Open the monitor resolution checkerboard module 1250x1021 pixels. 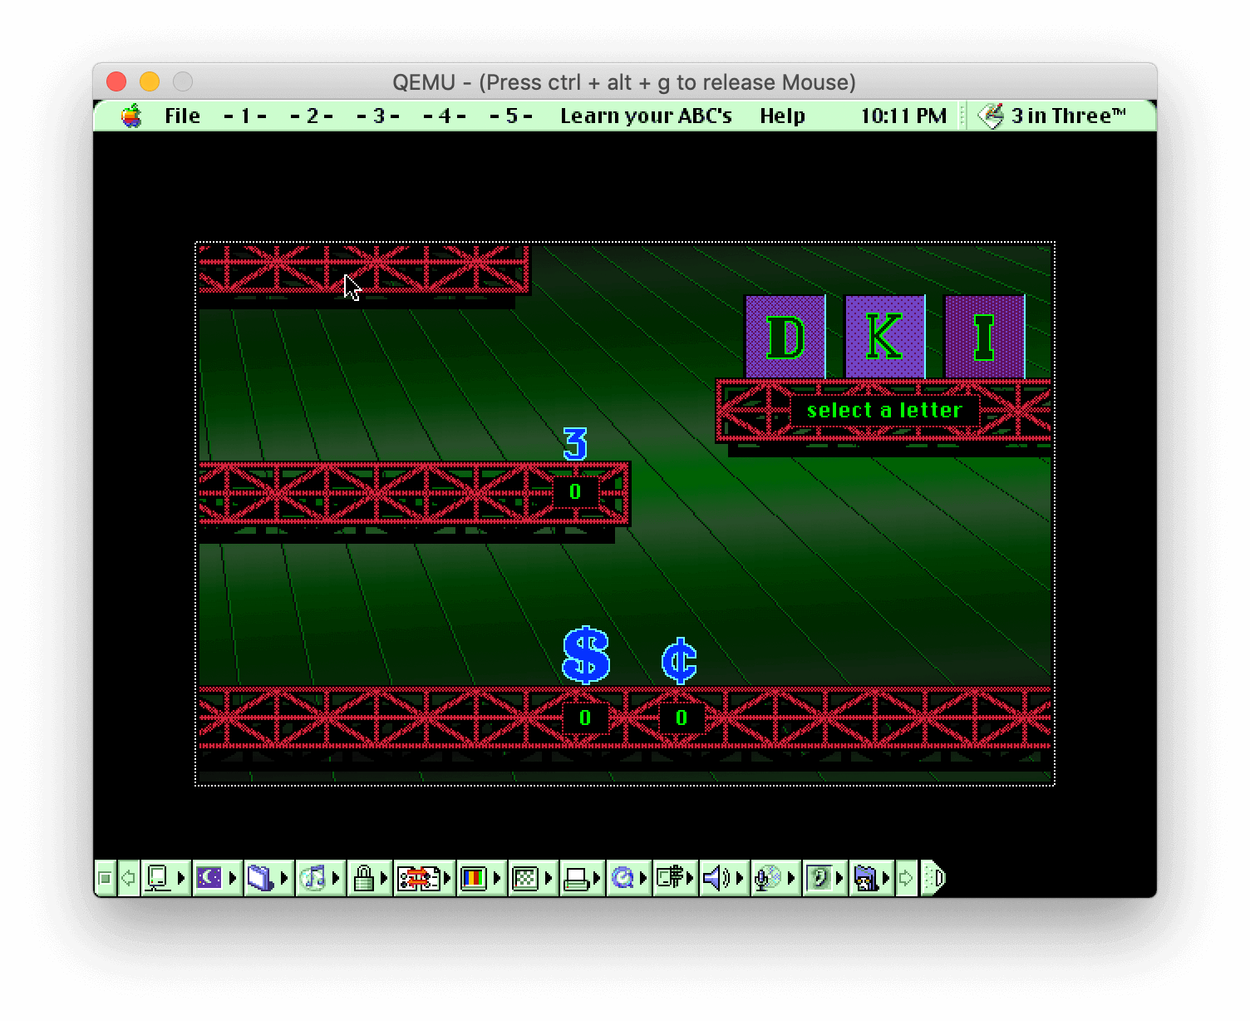click(x=532, y=878)
